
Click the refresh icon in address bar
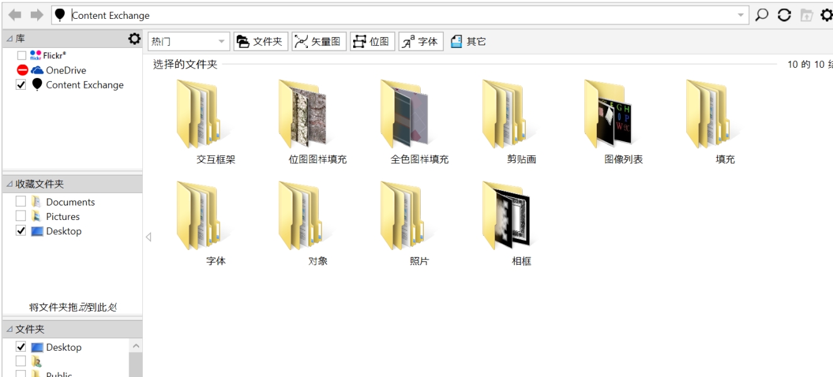784,15
